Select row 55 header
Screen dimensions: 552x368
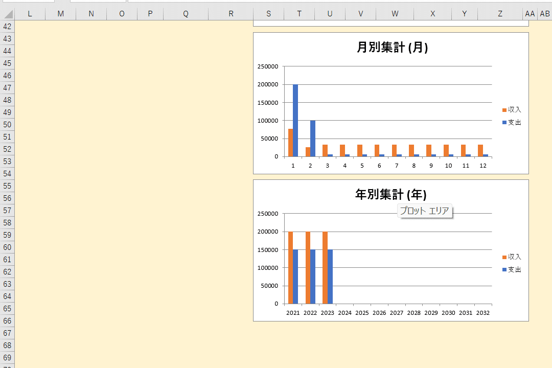click(7, 186)
